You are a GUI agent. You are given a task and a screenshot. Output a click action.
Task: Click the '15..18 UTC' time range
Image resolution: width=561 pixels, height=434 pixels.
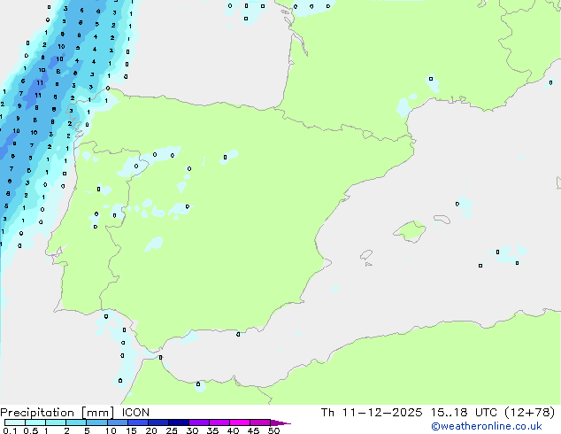pos(464,413)
